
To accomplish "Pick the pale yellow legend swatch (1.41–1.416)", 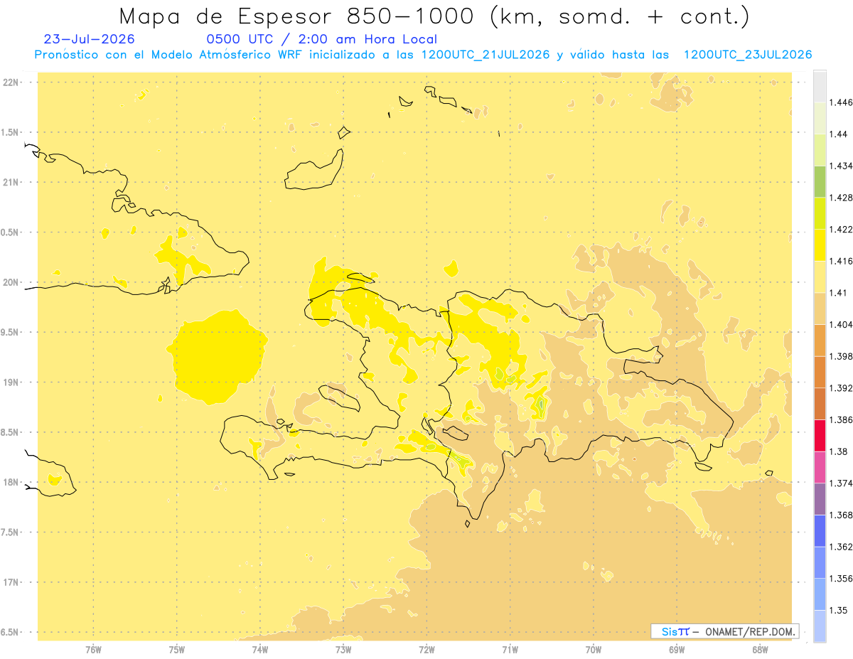I will click(820, 277).
